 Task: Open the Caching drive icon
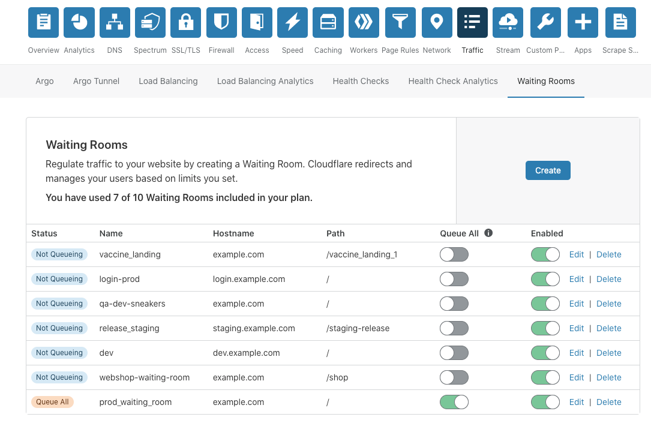pos(328,22)
